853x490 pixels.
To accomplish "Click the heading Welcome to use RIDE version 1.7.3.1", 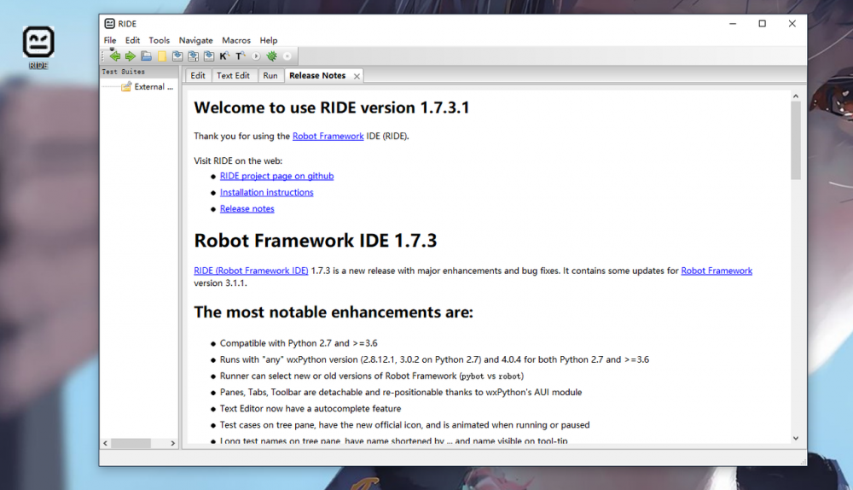I will coord(332,108).
